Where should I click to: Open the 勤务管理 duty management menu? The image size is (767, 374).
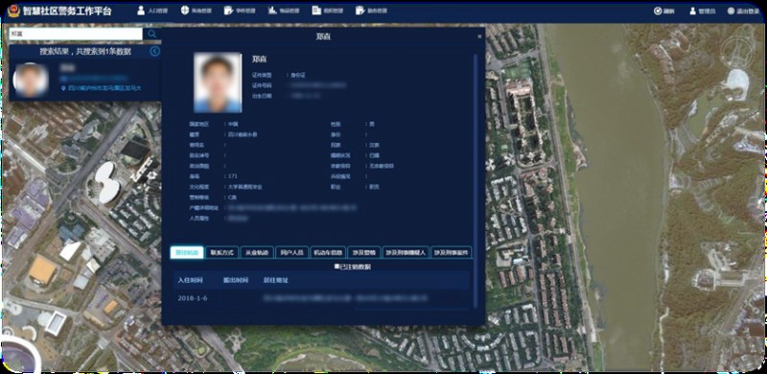372,11
